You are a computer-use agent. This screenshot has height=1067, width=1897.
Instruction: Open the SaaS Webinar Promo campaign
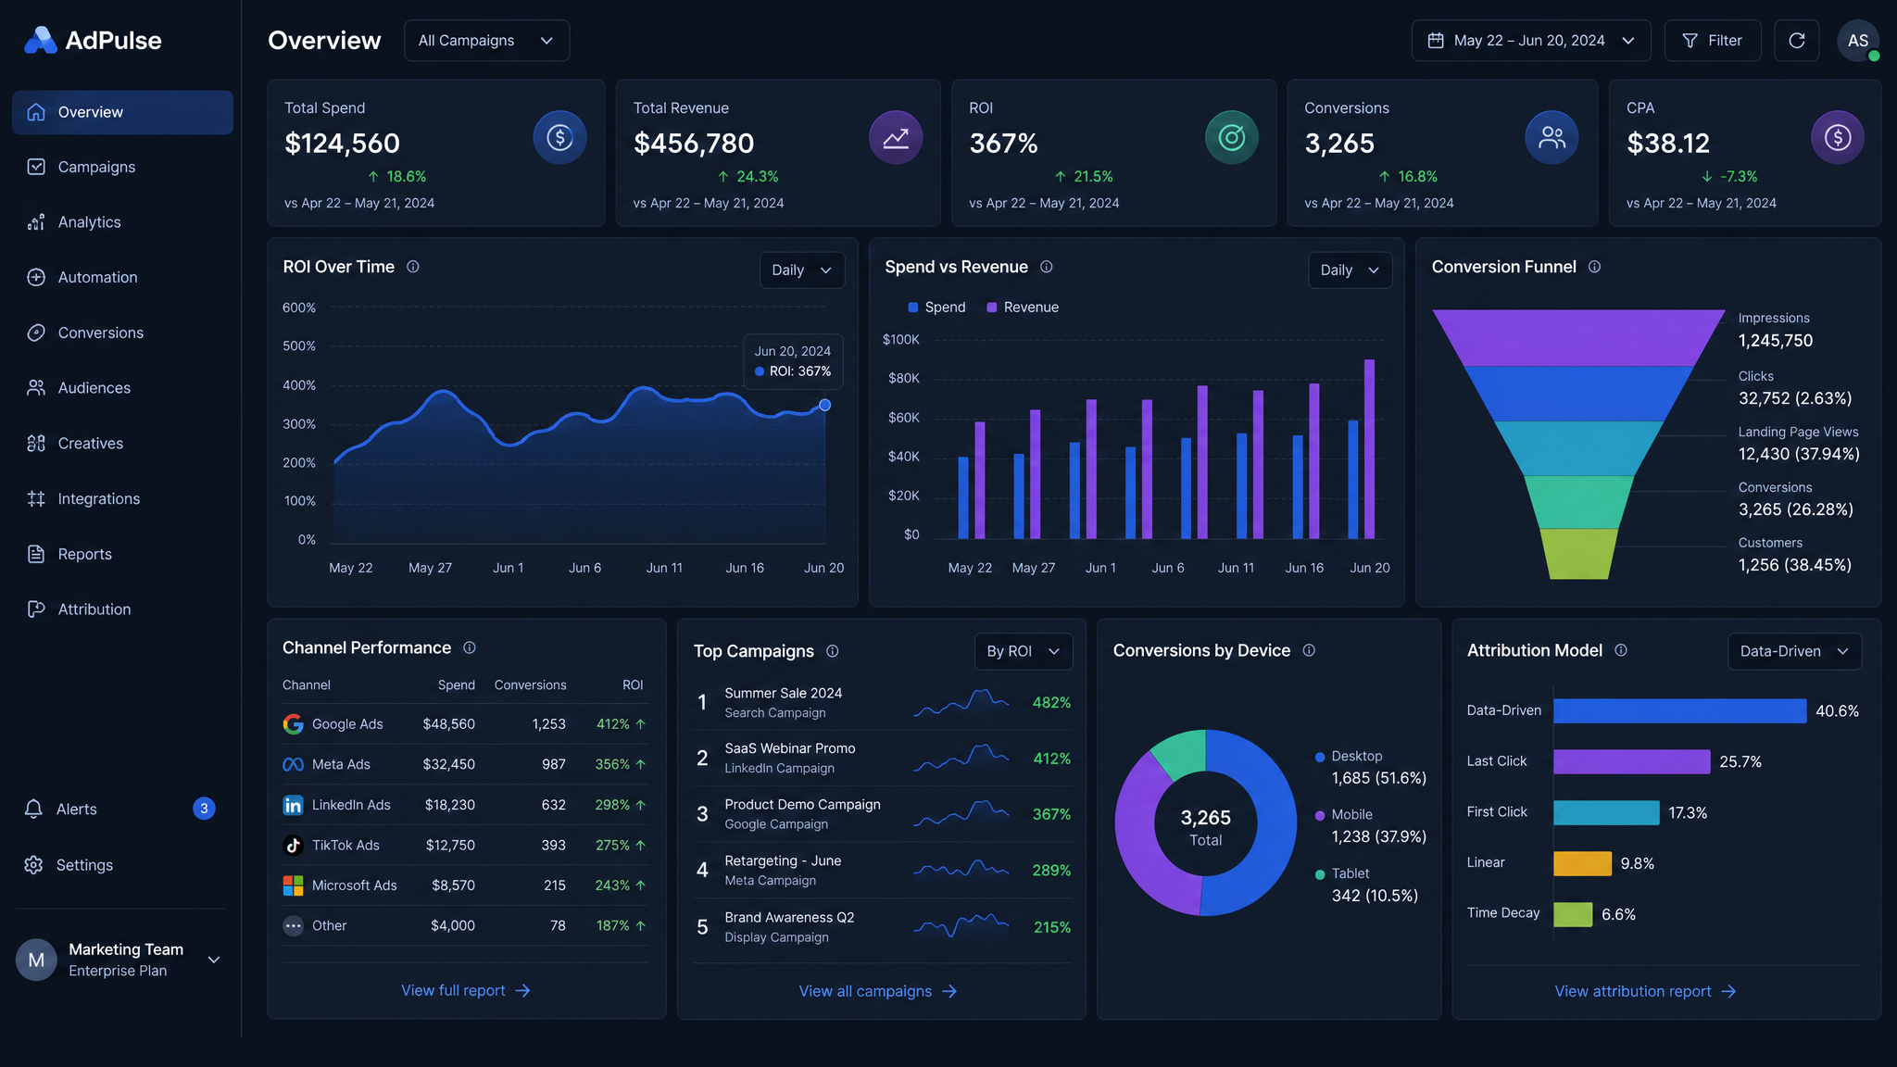[883, 758]
